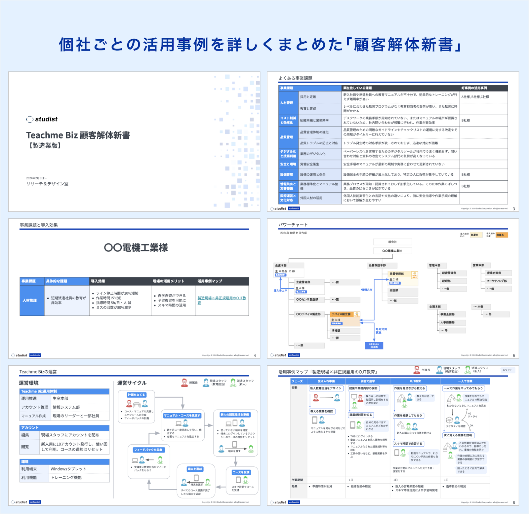The width and height of the screenshot is (529, 514).
Task: Click the 営業本部 header in org chart
Action: point(481,265)
